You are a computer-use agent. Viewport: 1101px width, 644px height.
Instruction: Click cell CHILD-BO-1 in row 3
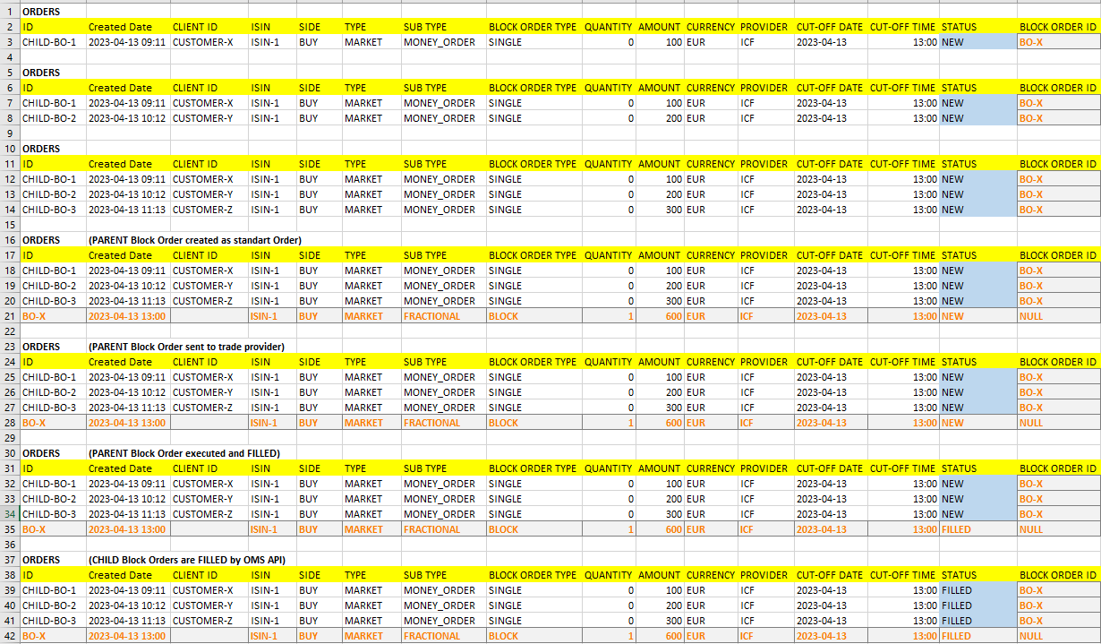pos(53,42)
